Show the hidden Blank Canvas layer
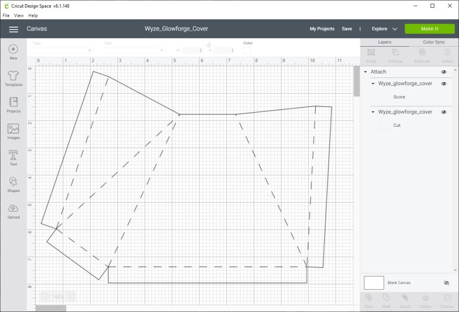 point(446,283)
